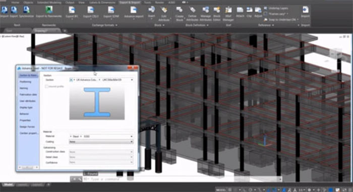Add a new drawing tab
Screen dimensions: 353x192
pos(65,31)
